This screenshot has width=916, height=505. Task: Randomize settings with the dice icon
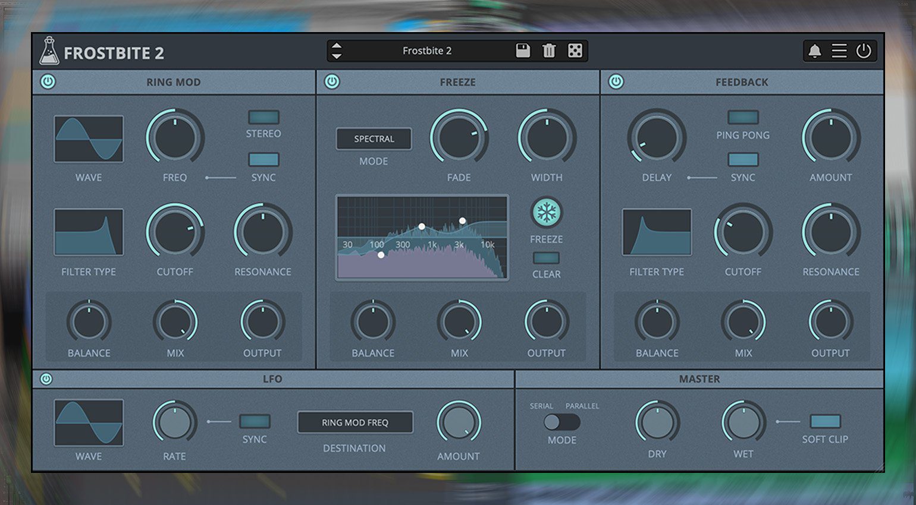click(575, 50)
